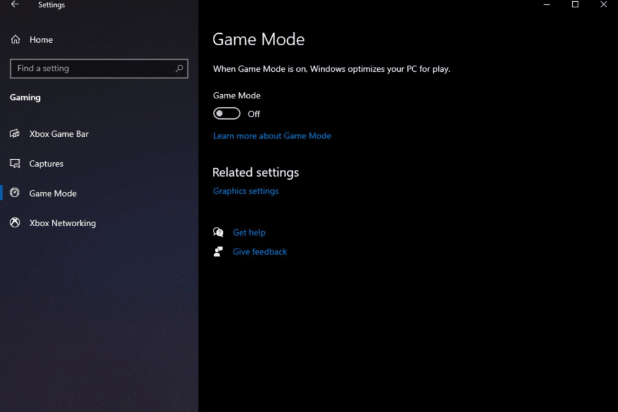Viewport: 618px width, 412px height.
Task: Click the back arrow icon
Action: pos(15,4)
